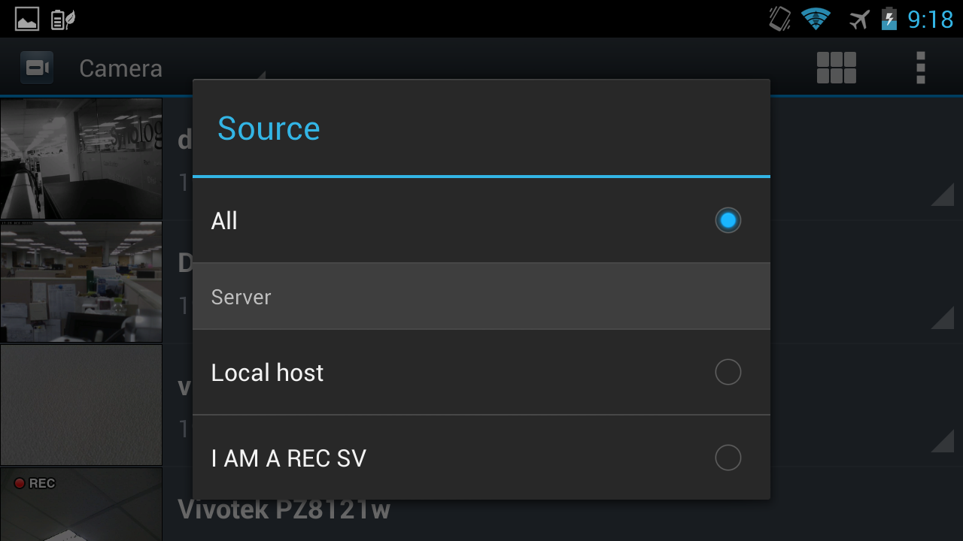Tap the red REC recording indicator
963x541 pixels.
(34, 483)
